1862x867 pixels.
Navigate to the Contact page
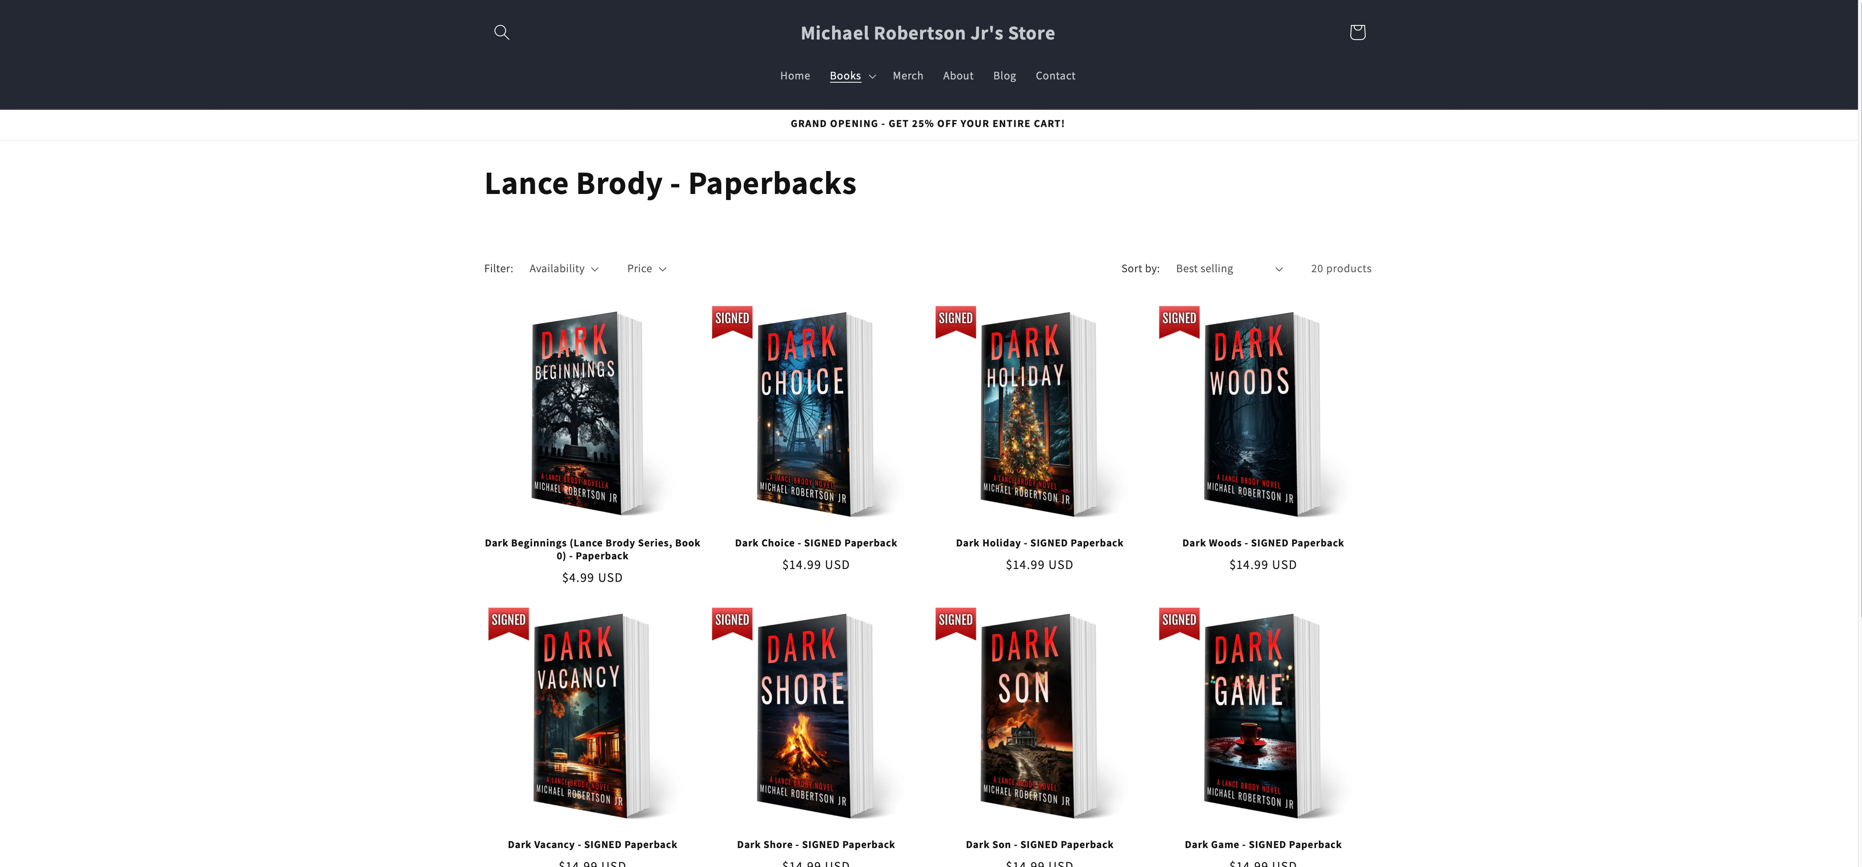pyautogui.click(x=1054, y=76)
